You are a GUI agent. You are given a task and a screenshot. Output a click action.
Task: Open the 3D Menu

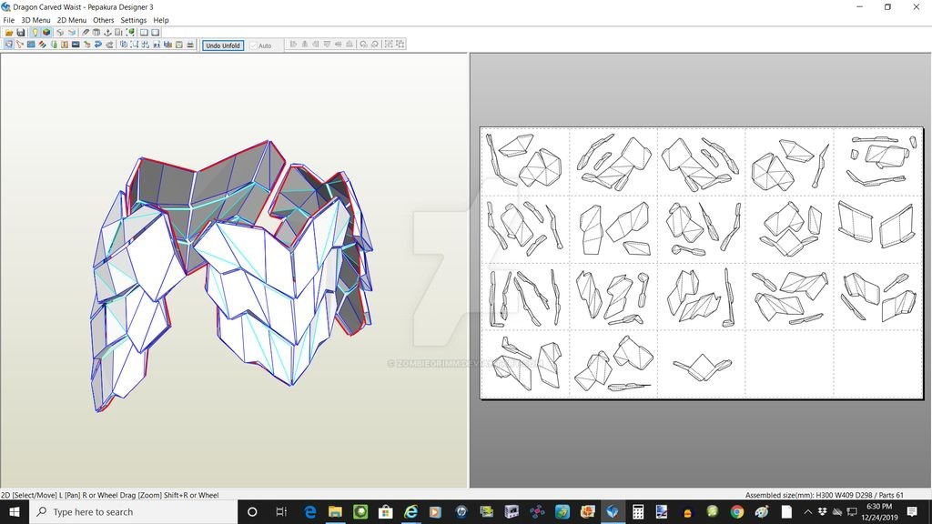tap(35, 20)
